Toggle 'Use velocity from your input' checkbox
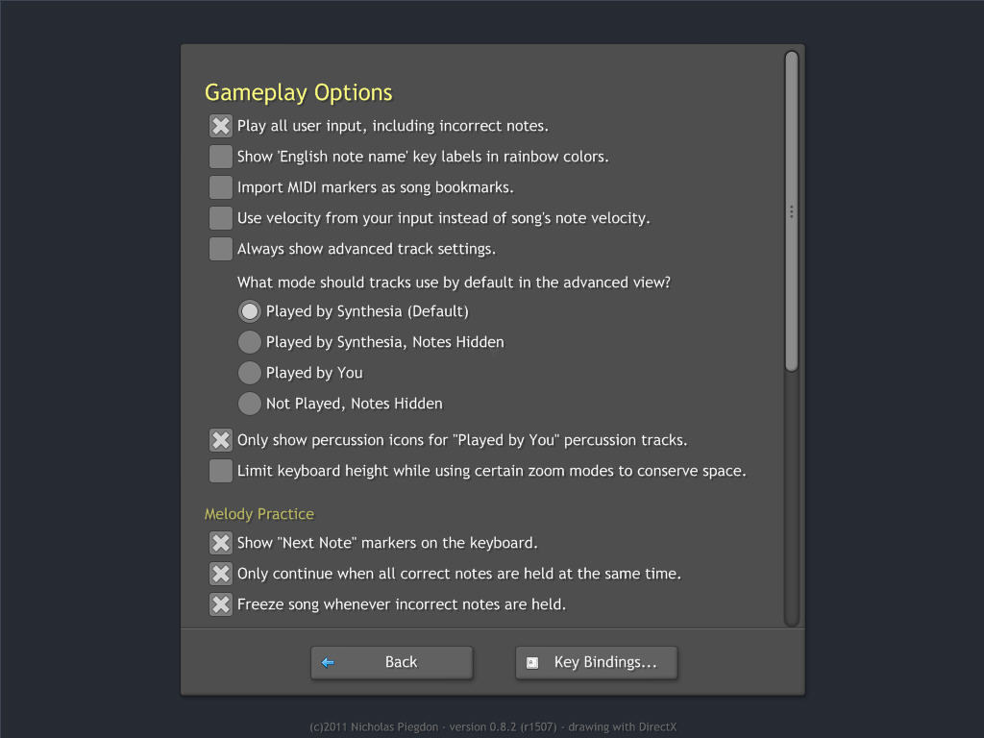The image size is (984, 738). click(x=221, y=218)
